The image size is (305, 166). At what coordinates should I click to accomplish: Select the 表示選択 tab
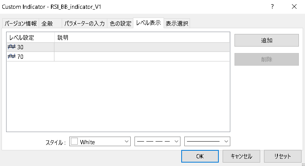coord(177,24)
